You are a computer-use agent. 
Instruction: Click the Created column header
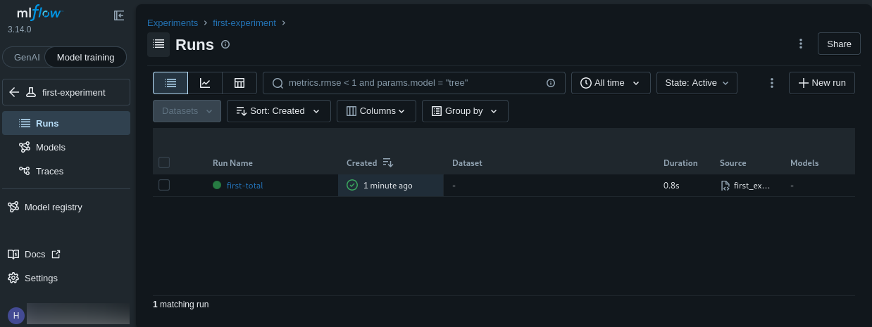(x=362, y=162)
